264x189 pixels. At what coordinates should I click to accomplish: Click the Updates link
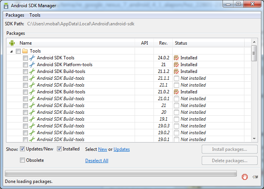pos(121,149)
